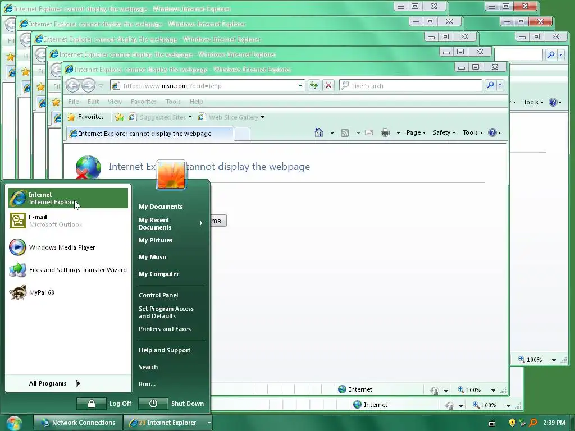Click the Print icon
575x431 pixels.
point(385,132)
